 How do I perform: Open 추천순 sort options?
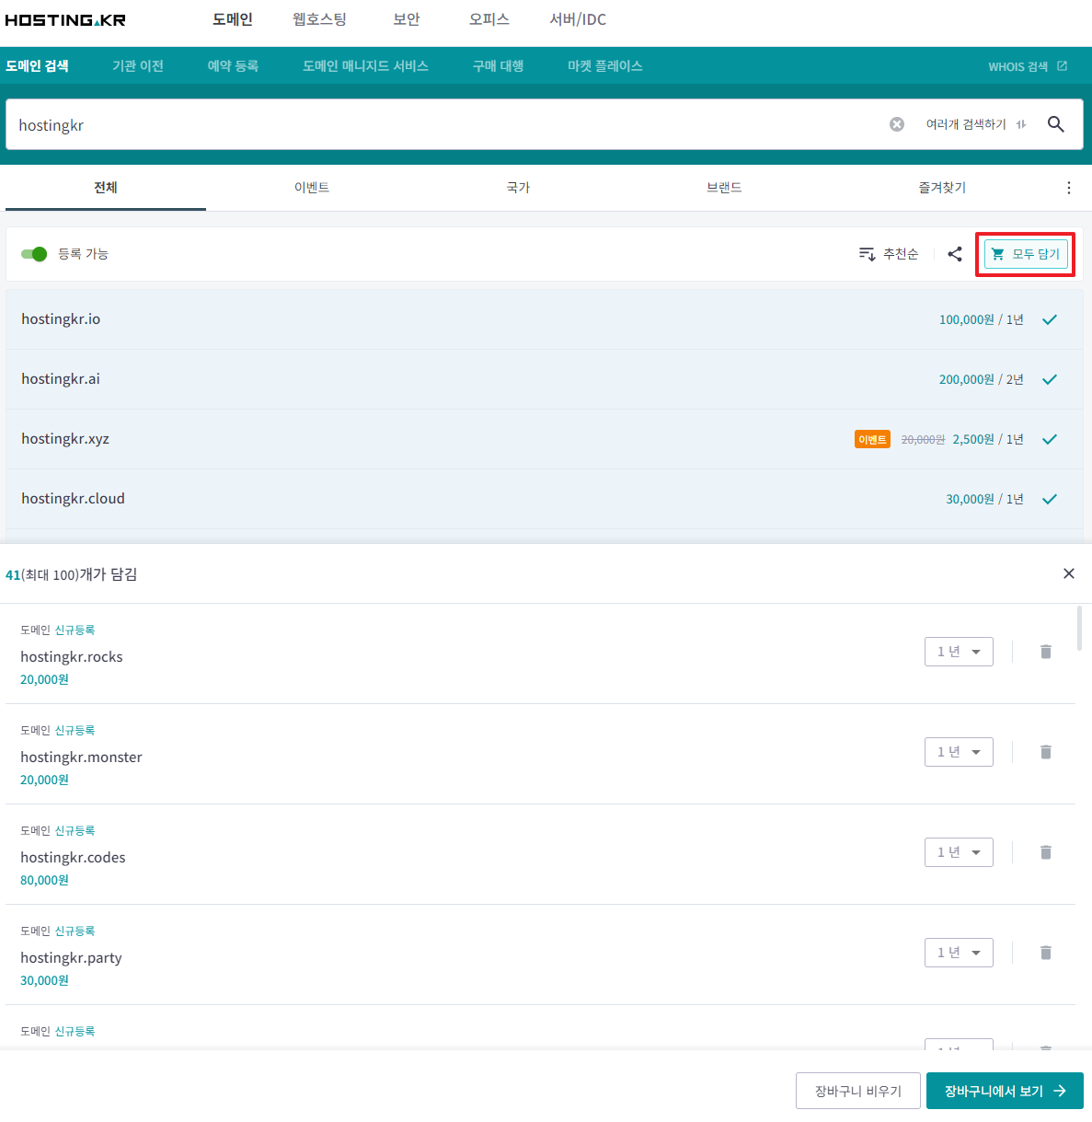889,254
